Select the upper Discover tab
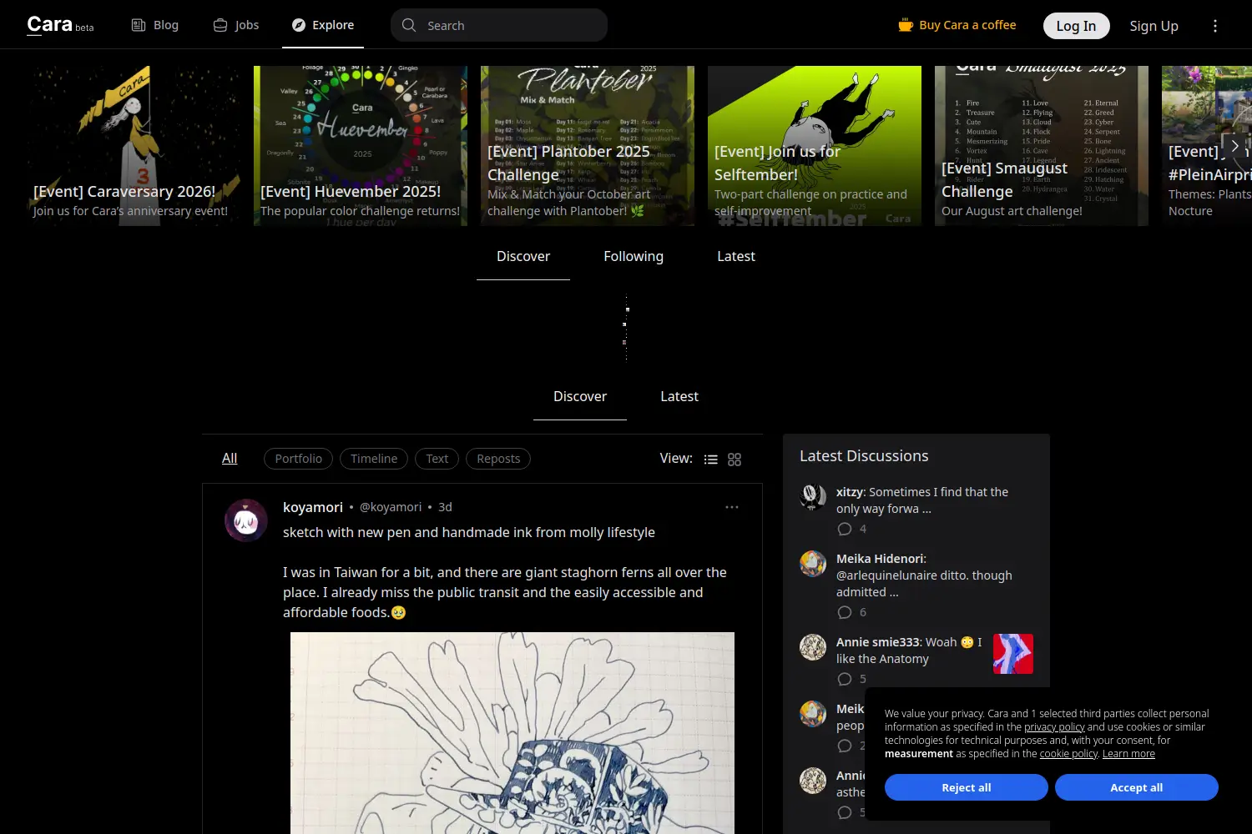The image size is (1252, 834). [523, 257]
